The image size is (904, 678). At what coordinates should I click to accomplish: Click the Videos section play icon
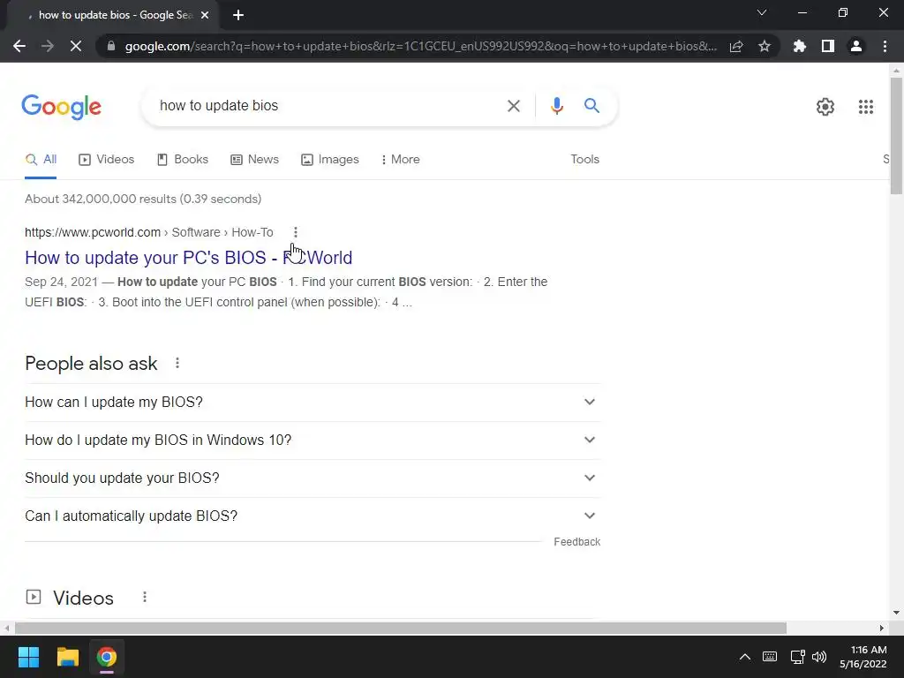pos(34,597)
